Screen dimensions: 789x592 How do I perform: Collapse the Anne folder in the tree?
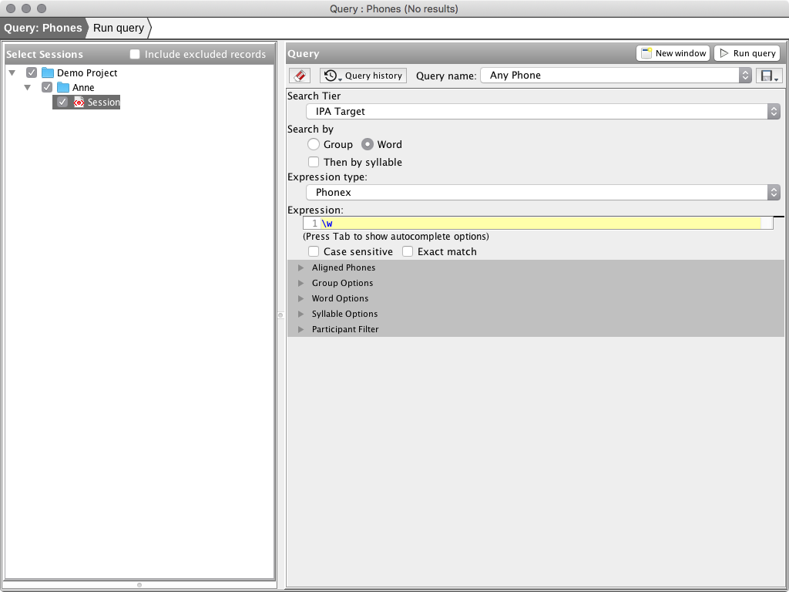coord(28,87)
